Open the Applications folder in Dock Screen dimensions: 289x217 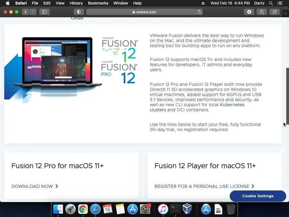pyautogui.click(x=206, y=209)
